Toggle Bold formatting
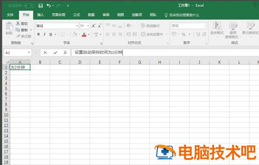The height and width of the screenshot is (165, 259). [x=38, y=34]
